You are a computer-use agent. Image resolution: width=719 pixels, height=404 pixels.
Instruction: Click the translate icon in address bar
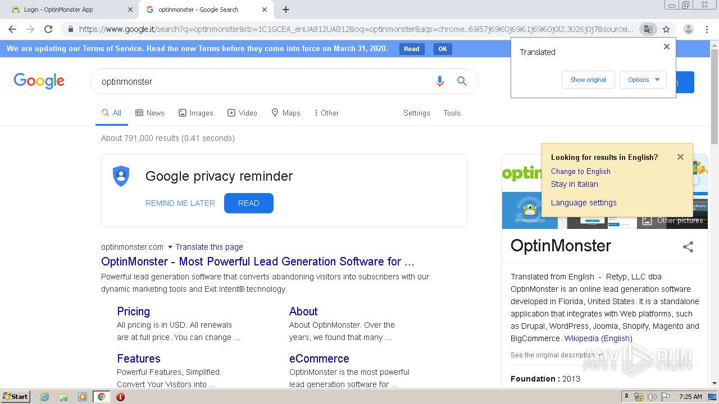(648, 29)
